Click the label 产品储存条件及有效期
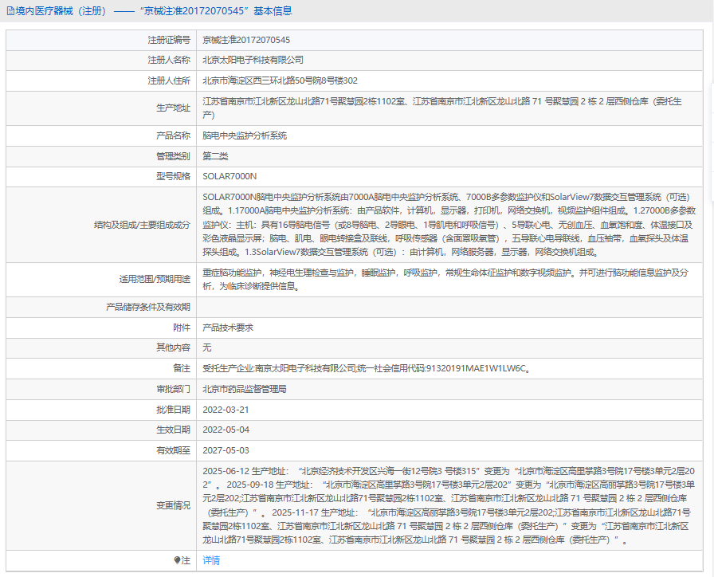Screen dimensions: 714x577 148,307
